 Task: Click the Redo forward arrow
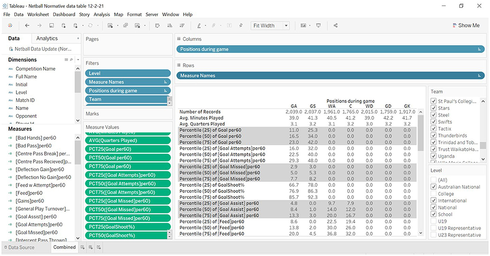pos(39,26)
